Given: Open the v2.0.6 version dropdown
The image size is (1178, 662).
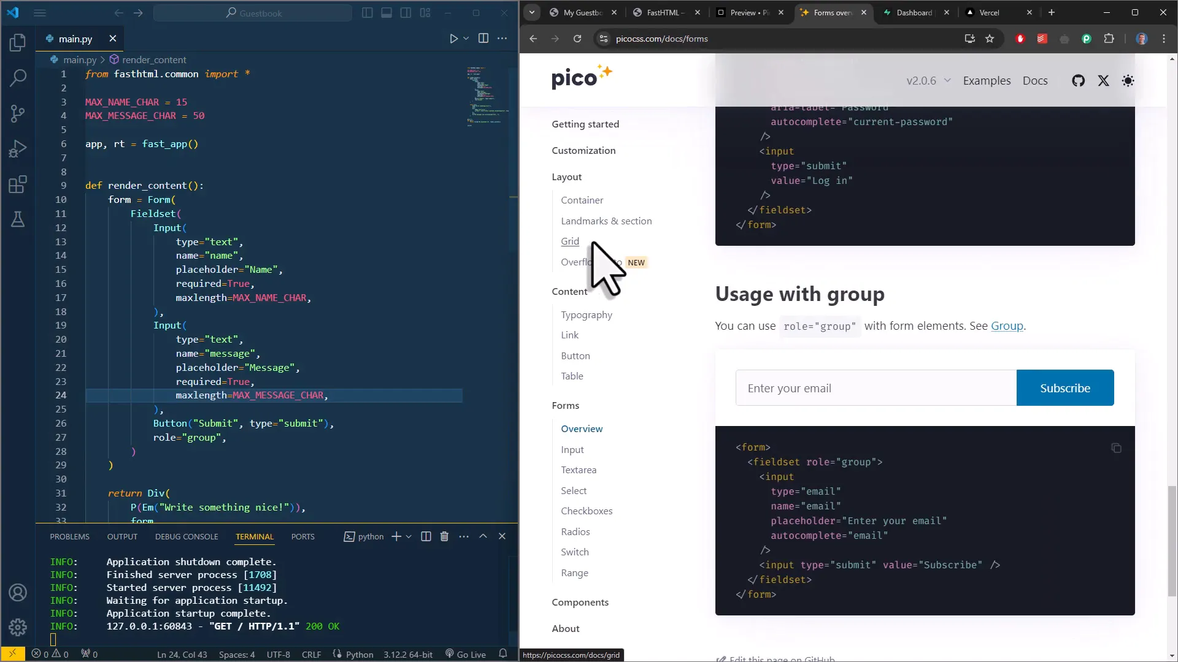Looking at the screenshot, I should (928, 81).
